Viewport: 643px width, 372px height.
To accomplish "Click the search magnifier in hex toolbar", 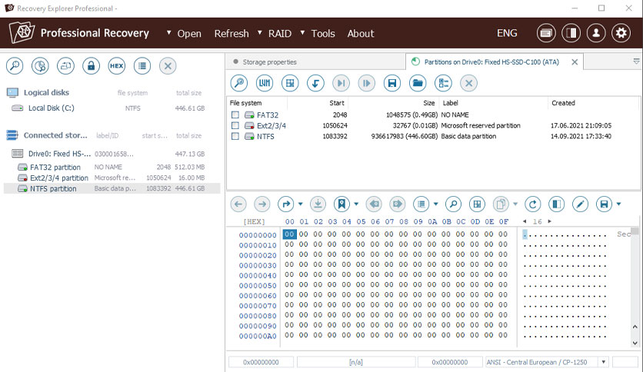I will [x=453, y=204].
